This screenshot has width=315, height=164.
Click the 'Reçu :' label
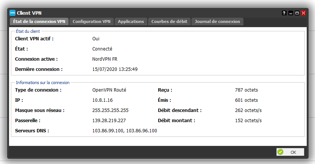coord(165,90)
